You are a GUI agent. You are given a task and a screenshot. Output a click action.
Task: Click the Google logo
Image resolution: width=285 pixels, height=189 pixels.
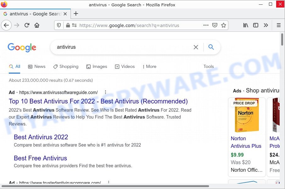pos(22,47)
